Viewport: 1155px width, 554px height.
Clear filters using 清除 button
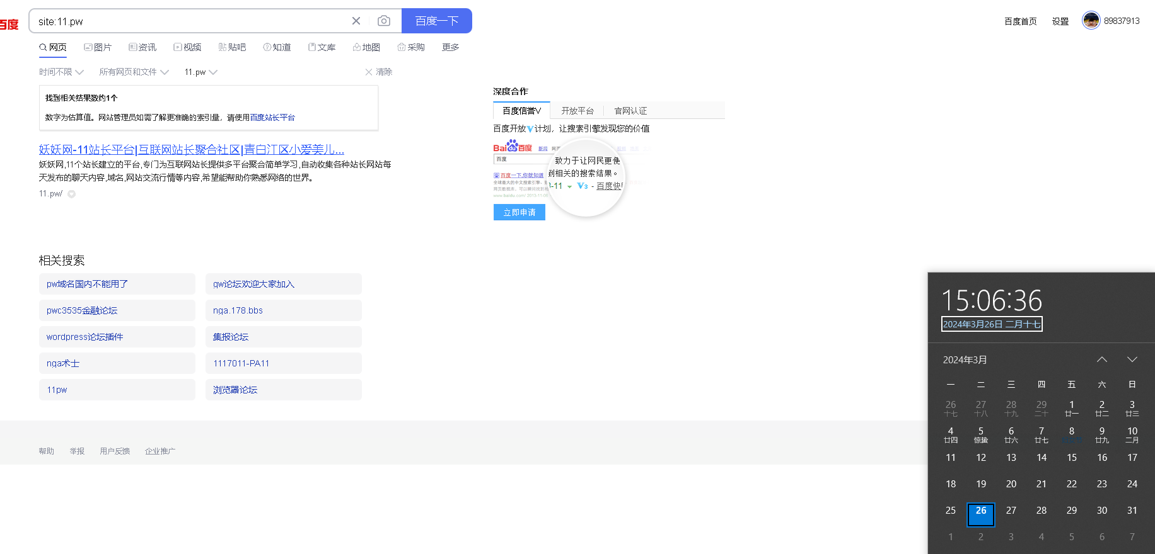point(378,72)
